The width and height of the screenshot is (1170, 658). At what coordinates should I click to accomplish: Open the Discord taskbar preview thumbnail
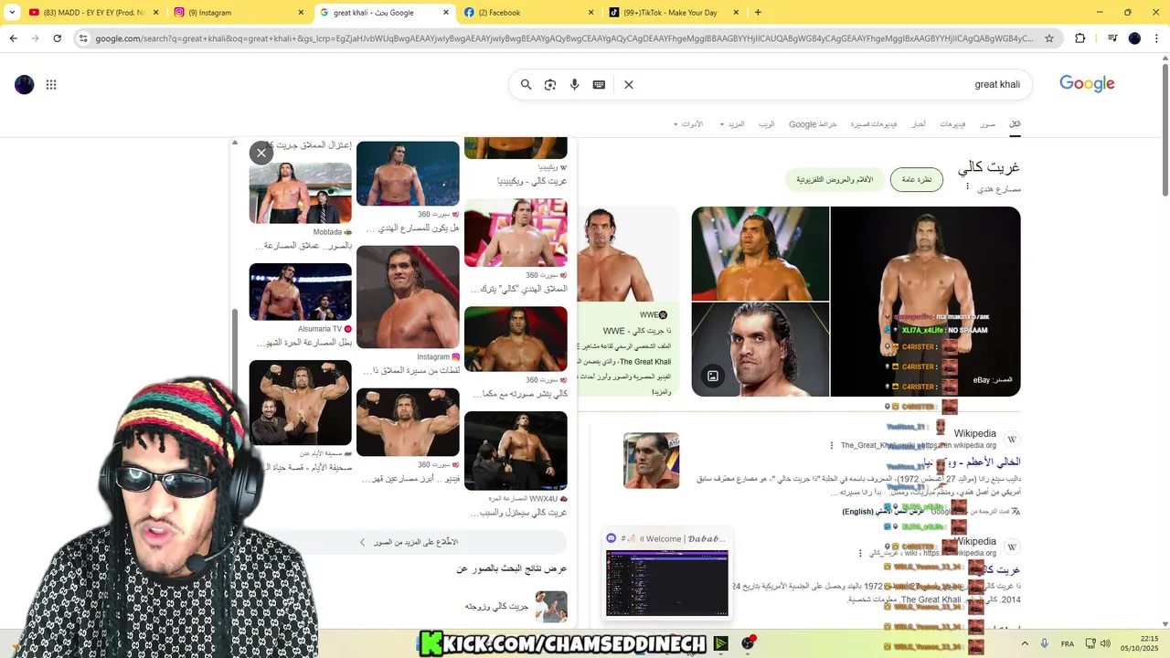[x=667, y=583]
